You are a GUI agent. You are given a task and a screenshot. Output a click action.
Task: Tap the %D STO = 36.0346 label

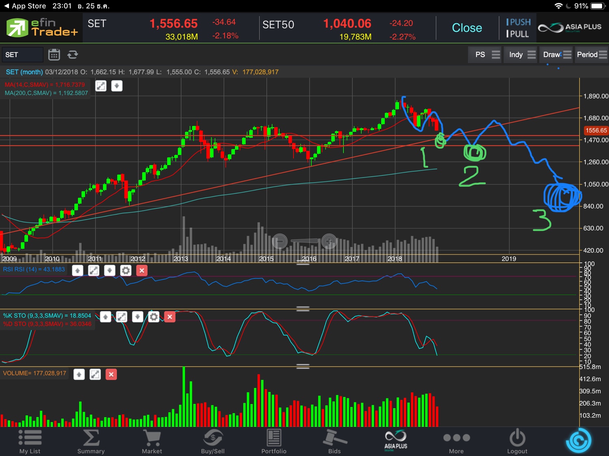(47, 324)
